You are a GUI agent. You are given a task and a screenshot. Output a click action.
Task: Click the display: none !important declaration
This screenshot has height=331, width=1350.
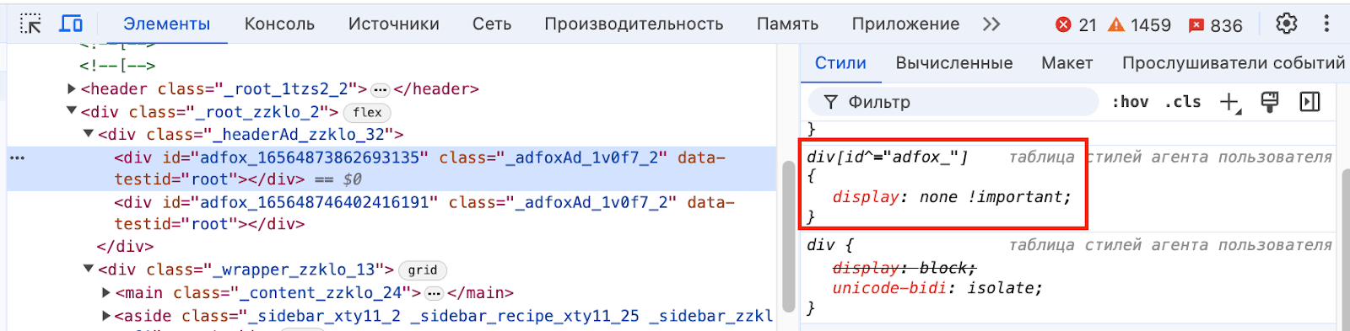(x=952, y=197)
